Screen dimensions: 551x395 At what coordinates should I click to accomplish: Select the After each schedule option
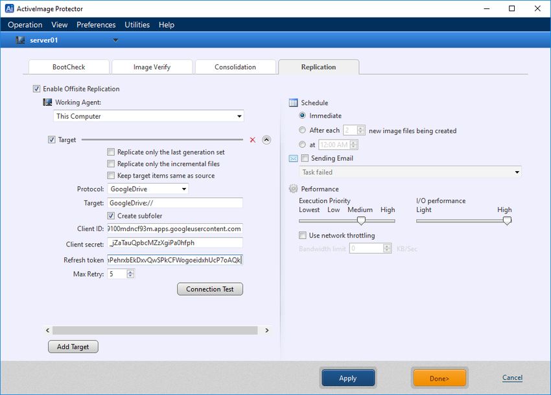point(302,130)
